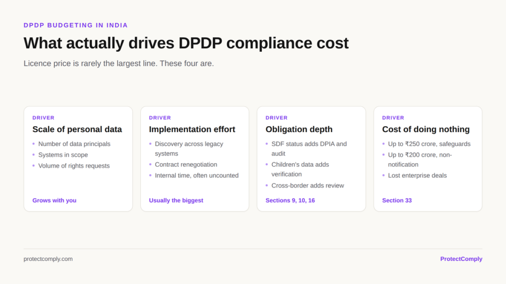This screenshot has height=284, width=506.
Task: Click 'Up to ₹200 crore, non-notification' bullet
Action: point(420,160)
